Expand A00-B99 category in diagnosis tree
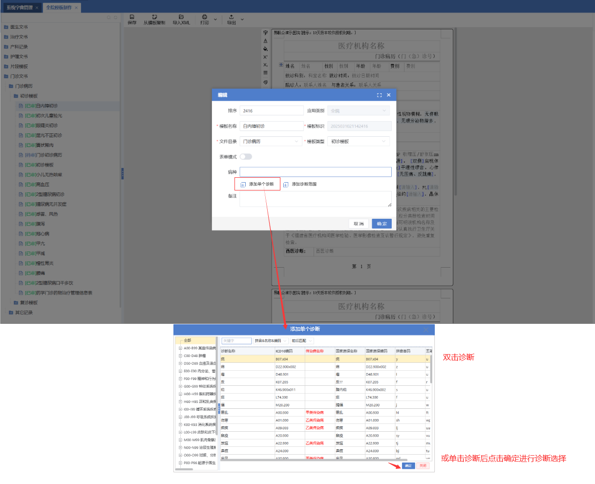The image size is (595, 484). click(x=180, y=348)
